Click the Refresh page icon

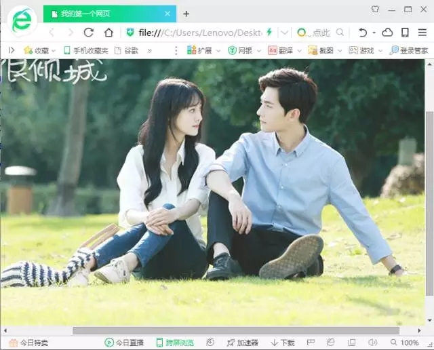(x=89, y=33)
